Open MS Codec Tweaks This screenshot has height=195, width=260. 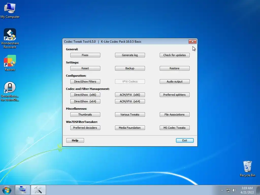coord(175,128)
